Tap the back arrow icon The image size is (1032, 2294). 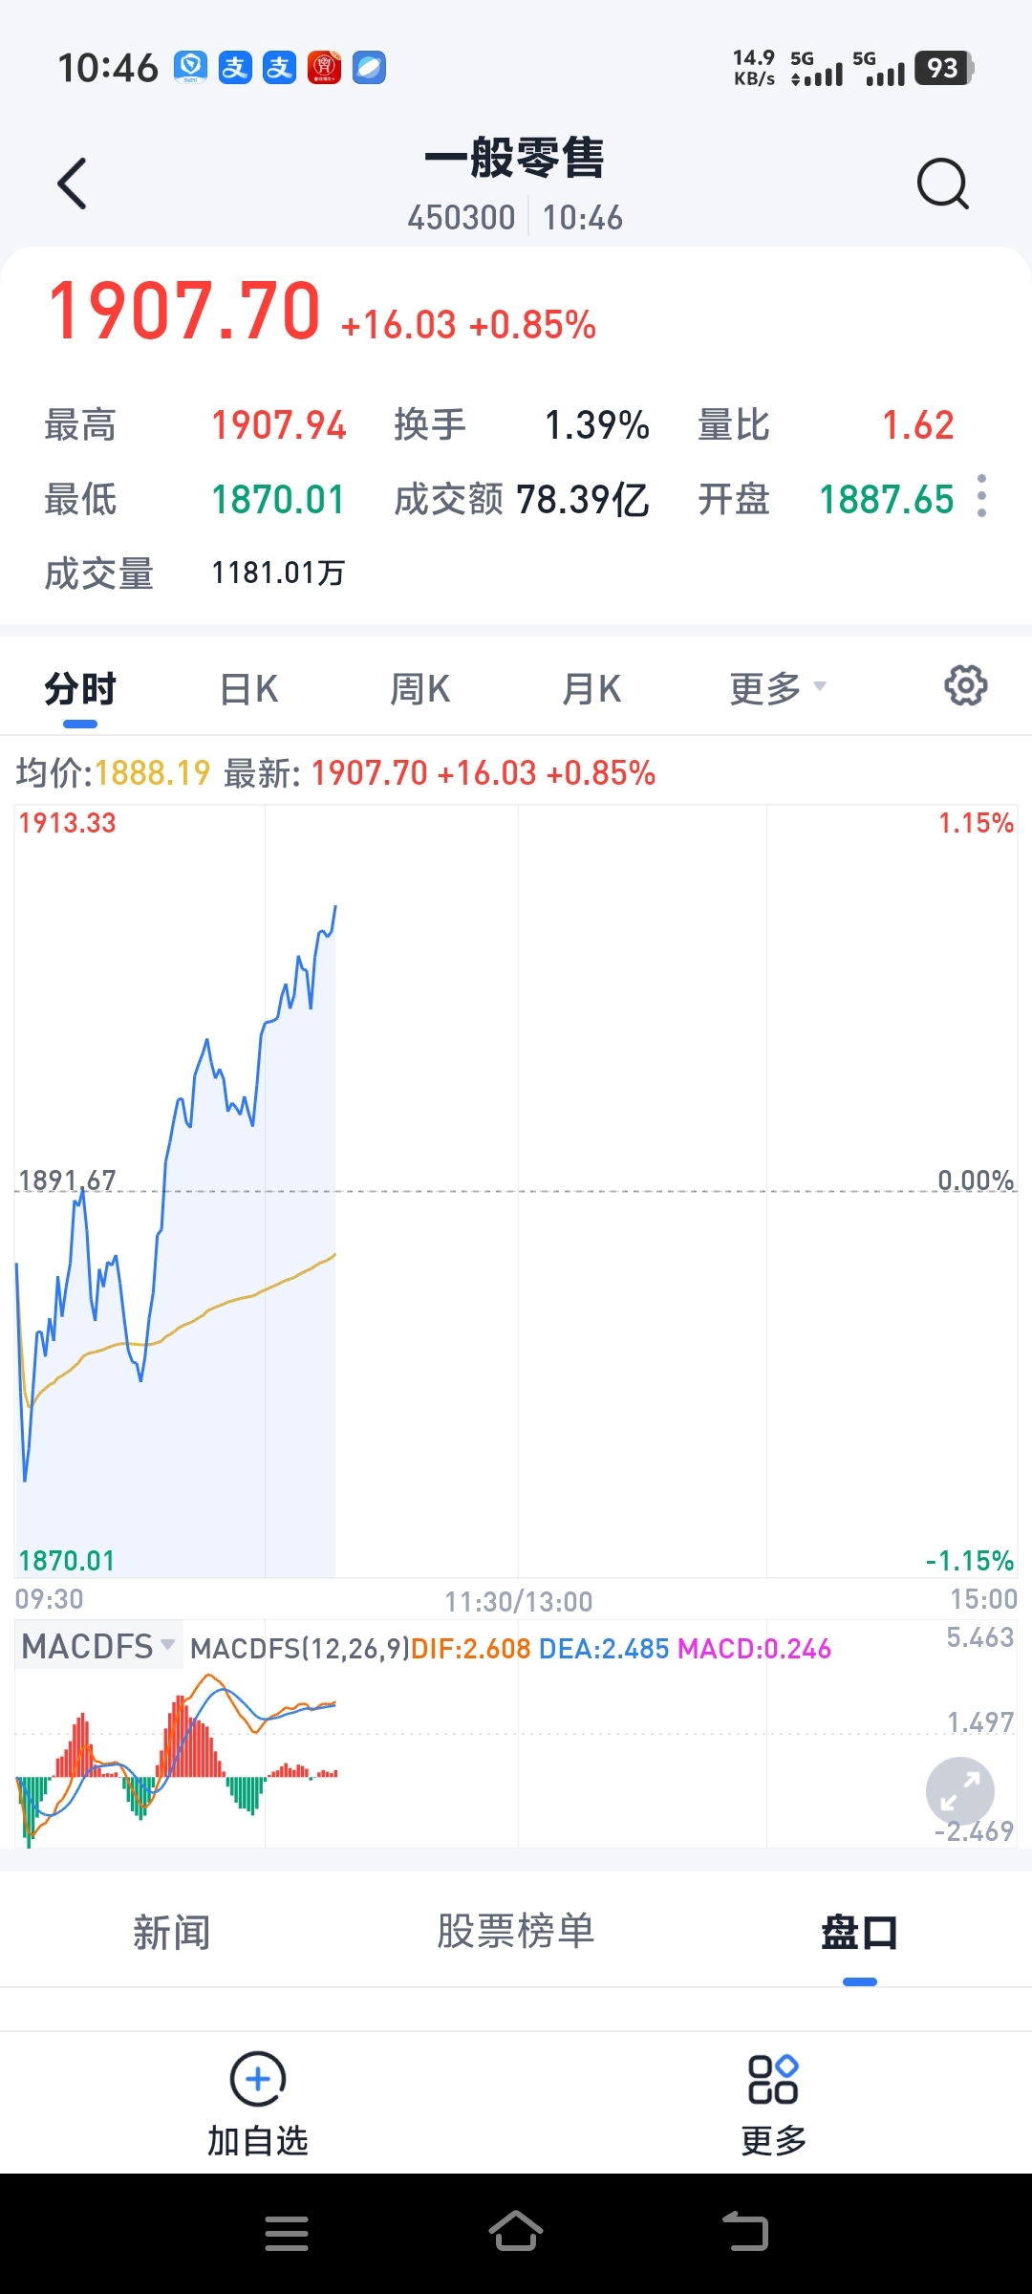pyautogui.click(x=73, y=184)
